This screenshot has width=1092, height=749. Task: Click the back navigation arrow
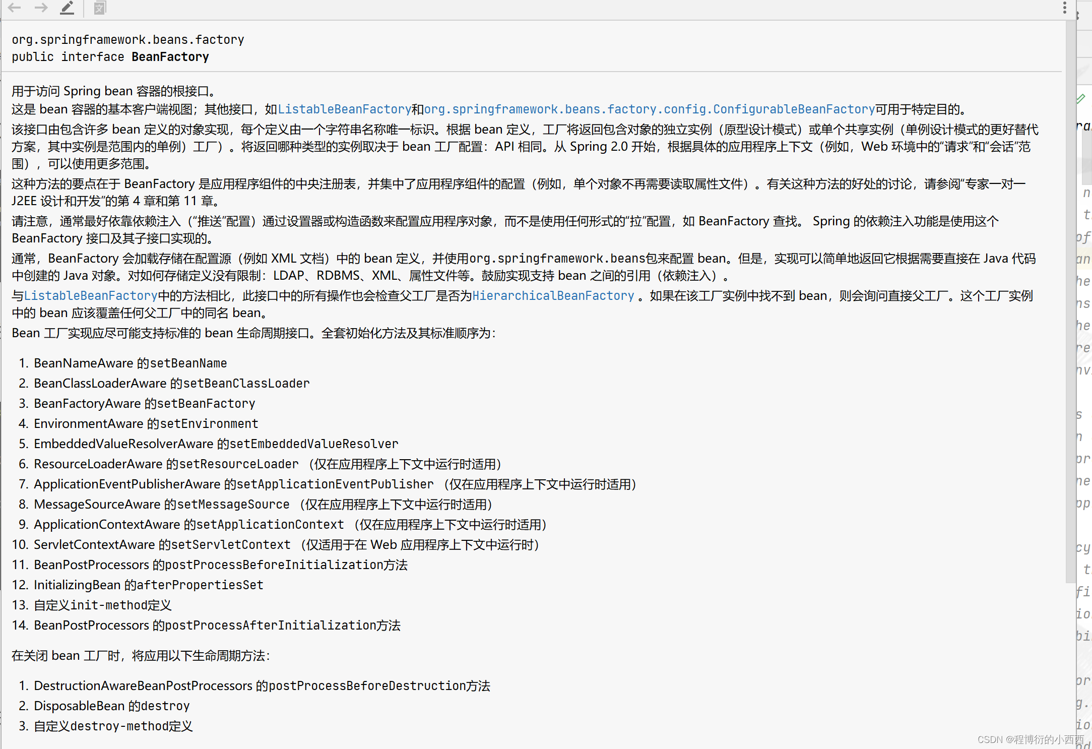[15, 8]
